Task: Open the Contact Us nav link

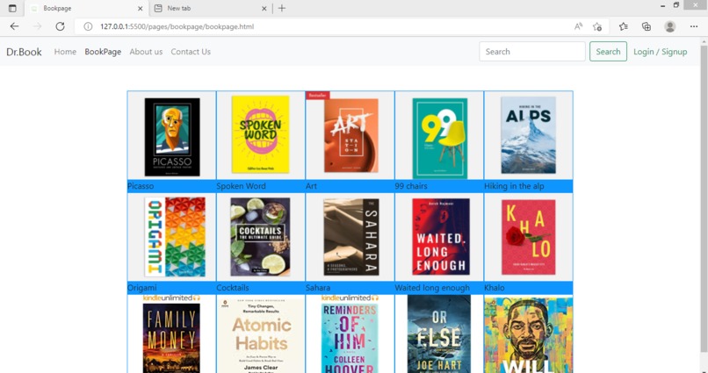Action: pos(191,52)
